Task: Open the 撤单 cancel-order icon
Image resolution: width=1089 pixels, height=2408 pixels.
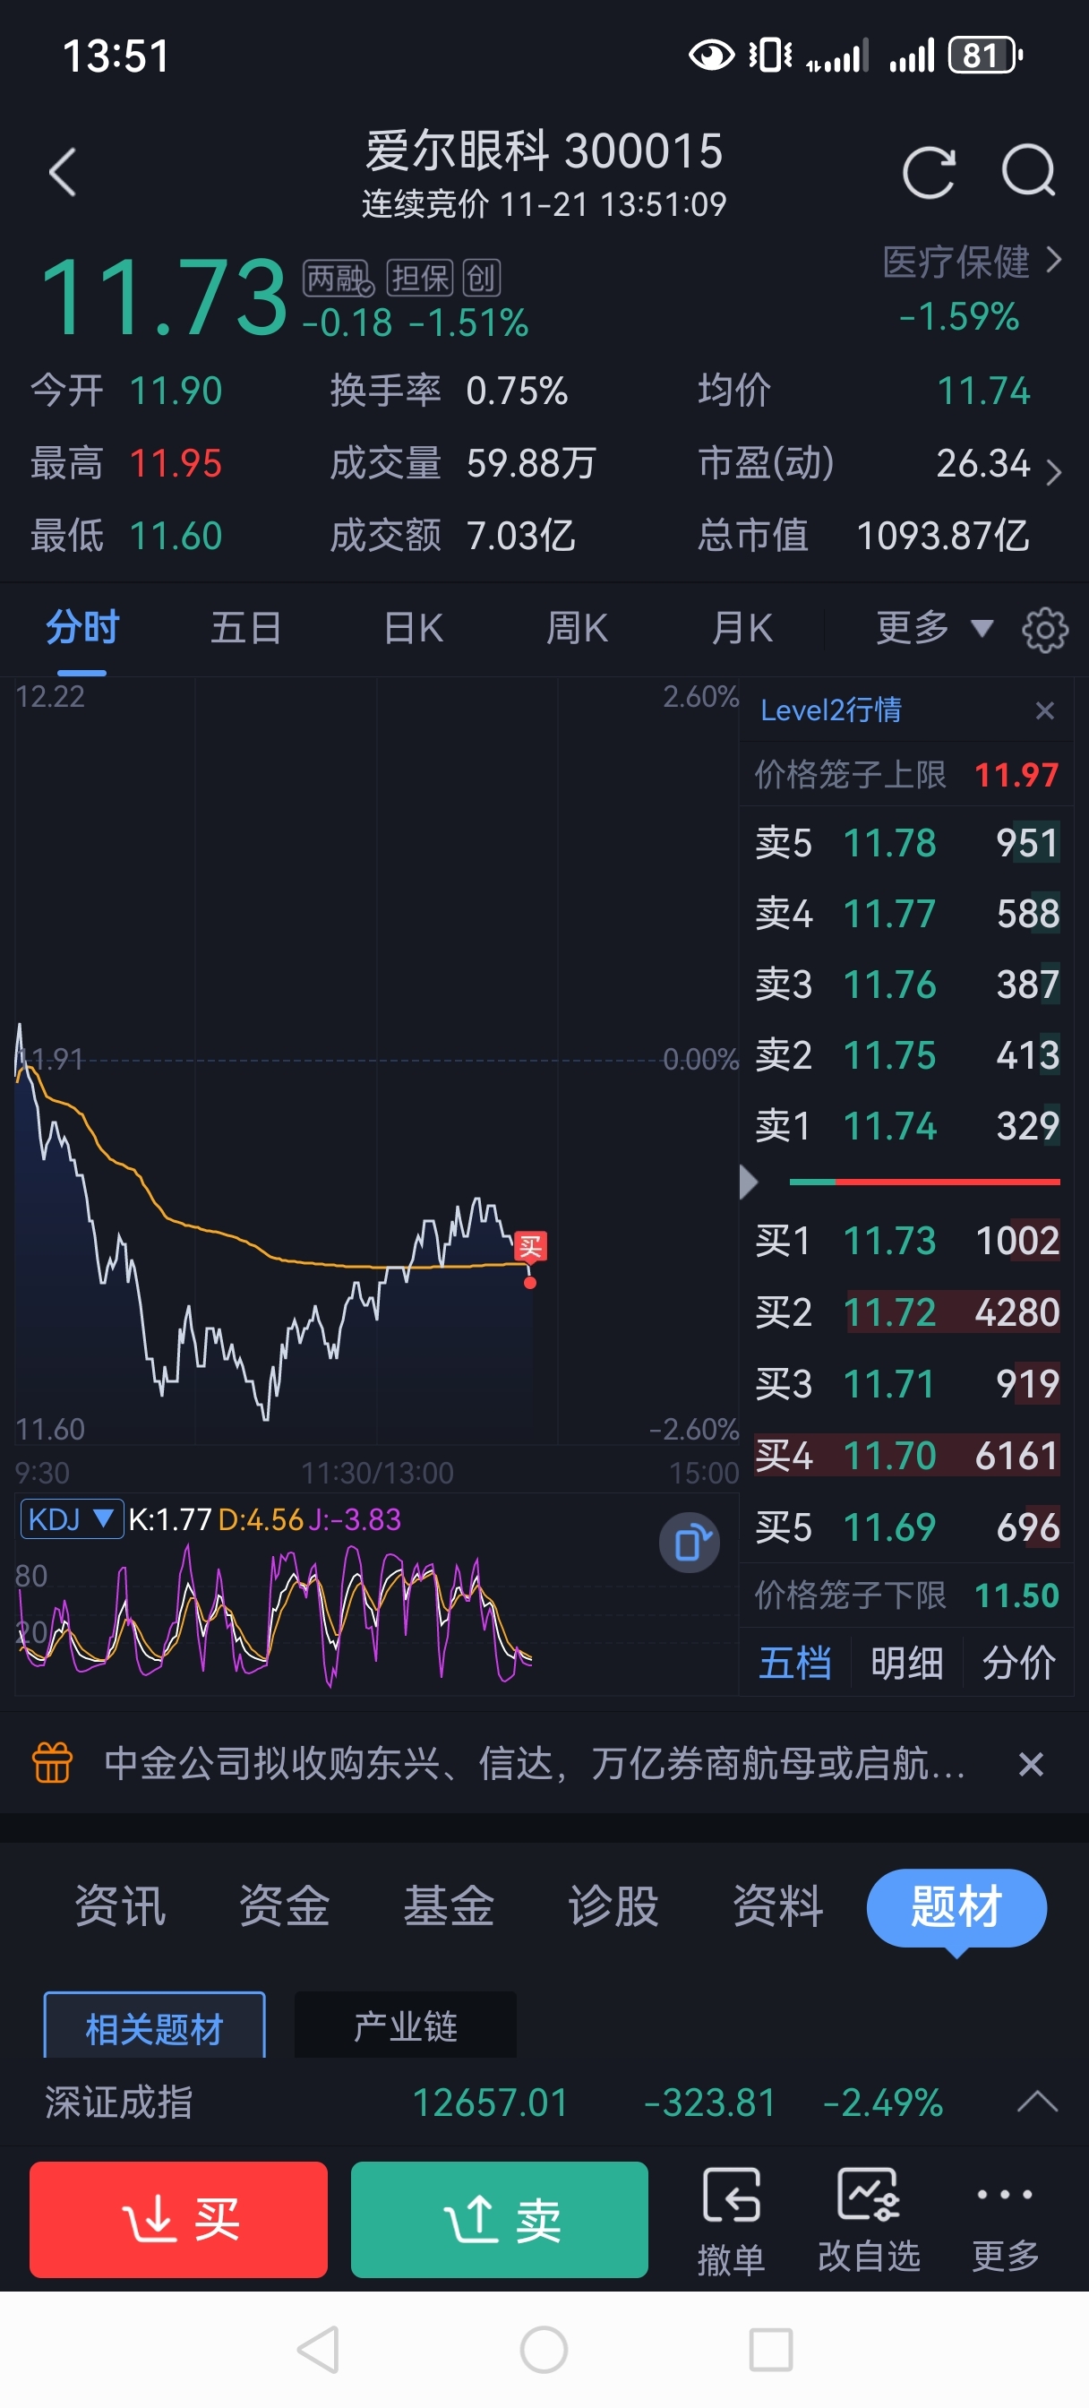Action: pos(731,2221)
